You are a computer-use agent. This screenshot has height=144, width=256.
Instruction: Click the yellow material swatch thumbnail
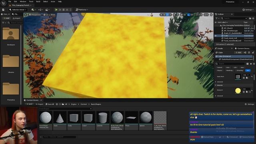click(x=238, y=91)
